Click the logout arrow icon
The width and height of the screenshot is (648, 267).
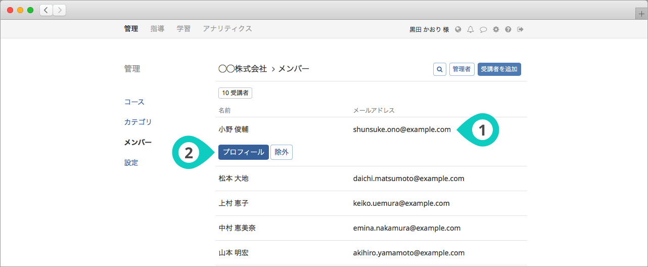[x=520, y=29]
